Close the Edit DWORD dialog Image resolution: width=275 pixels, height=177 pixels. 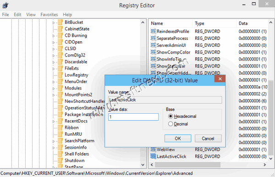point(220,79)
